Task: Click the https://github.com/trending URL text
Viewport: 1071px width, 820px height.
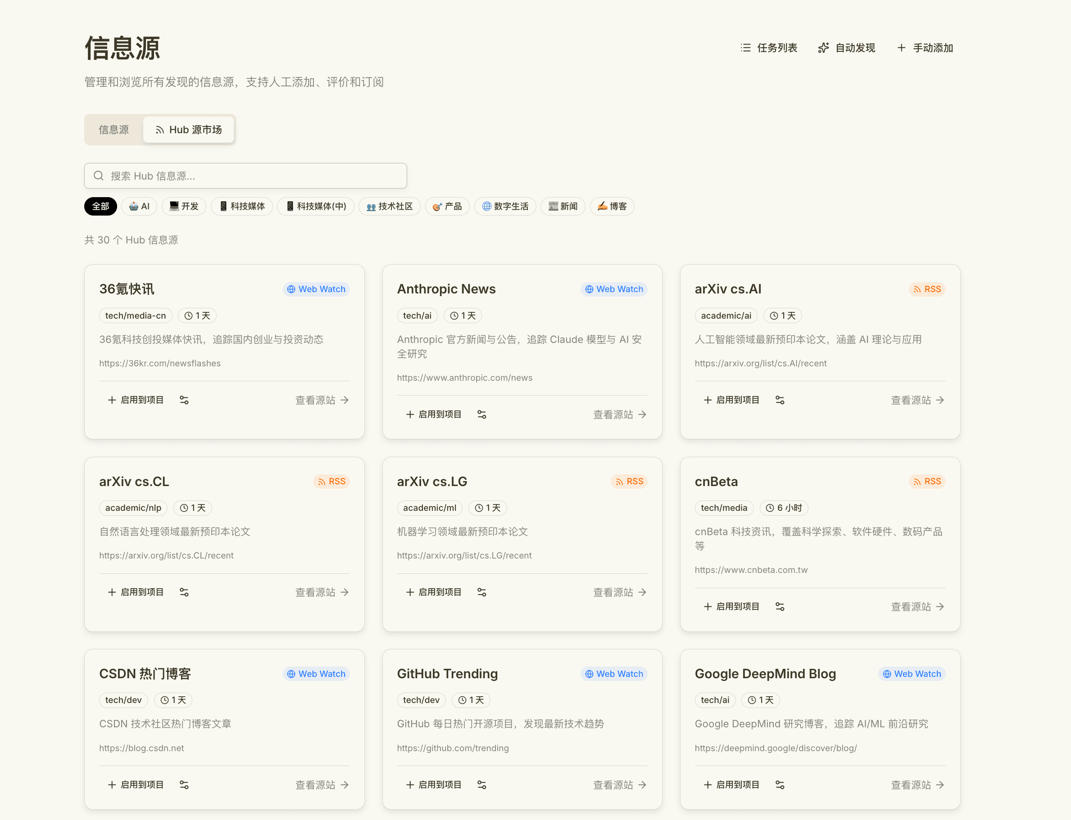Action: [453, 748]
